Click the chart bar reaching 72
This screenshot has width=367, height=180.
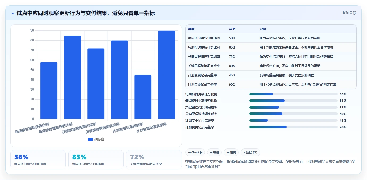96,84
